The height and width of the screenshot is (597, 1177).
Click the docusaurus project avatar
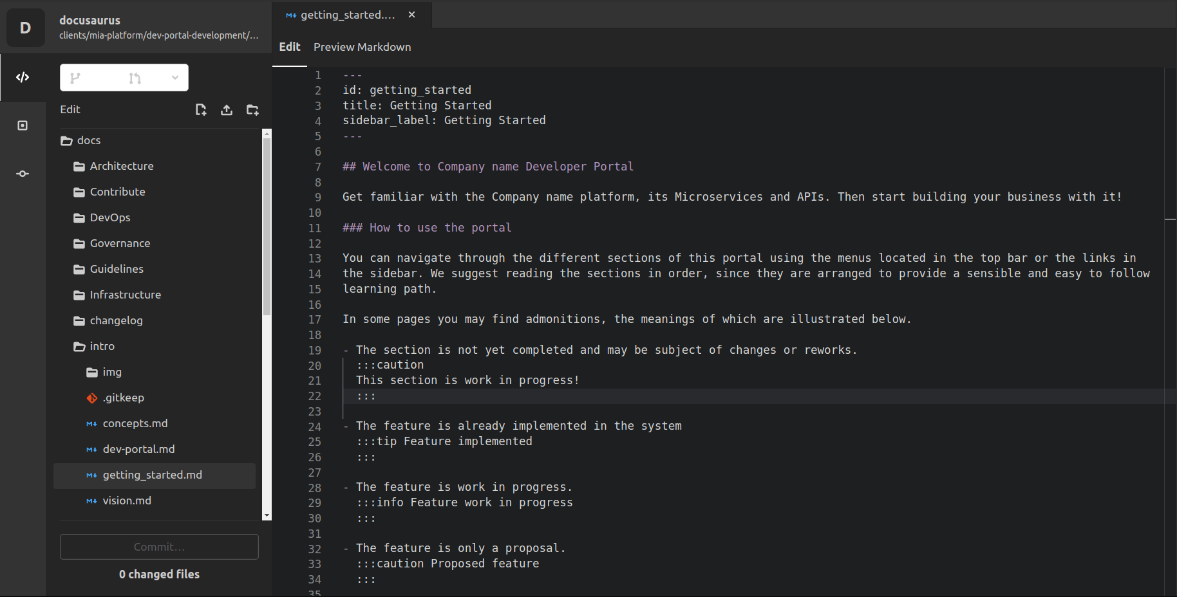tap(25, 28)
